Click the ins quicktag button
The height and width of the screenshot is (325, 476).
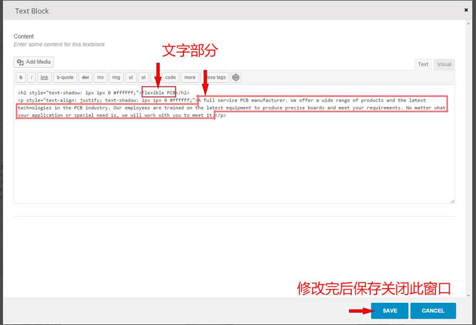[x=100, y=77]
